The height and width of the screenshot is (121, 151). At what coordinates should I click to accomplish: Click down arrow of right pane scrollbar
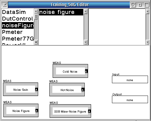(148, 42)
